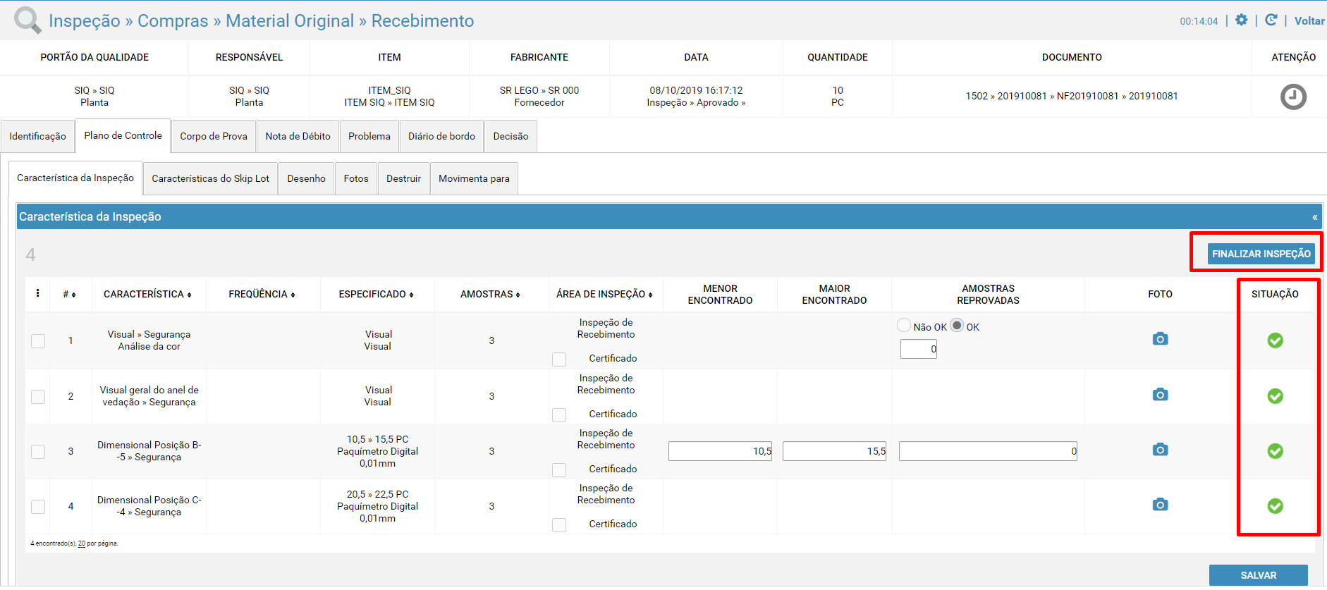Sort by ESPECIFICADO column header
This screenshot has width=1327, height=590.
[376, 294]
